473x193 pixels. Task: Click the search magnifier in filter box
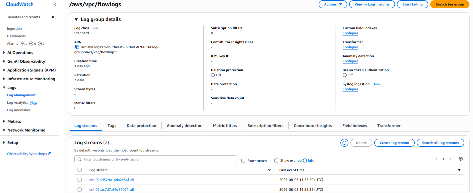point(79,159)
